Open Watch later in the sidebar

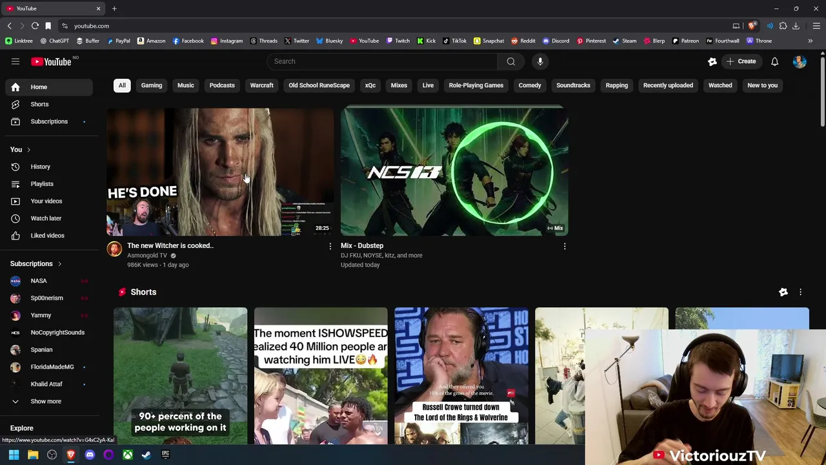tap(49, 218)
